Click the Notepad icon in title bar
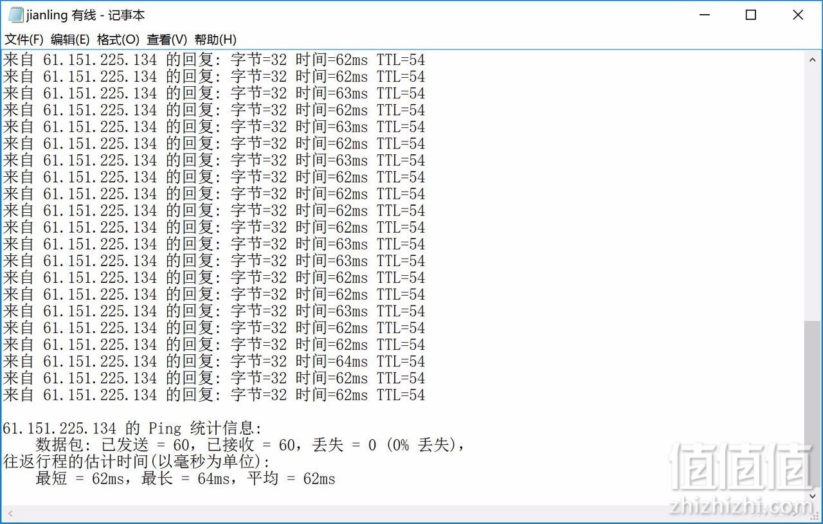The image size is (823, 524). (x=15, y=15)
